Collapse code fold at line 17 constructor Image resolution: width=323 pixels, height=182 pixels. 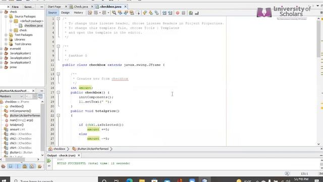[x=59, y=93]
